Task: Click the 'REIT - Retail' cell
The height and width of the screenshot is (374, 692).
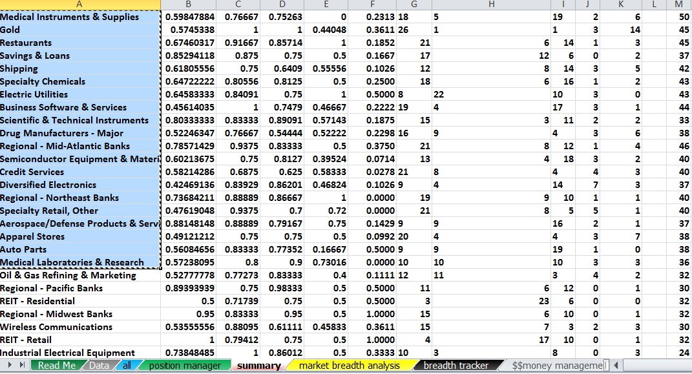Action: coord(80,340)
